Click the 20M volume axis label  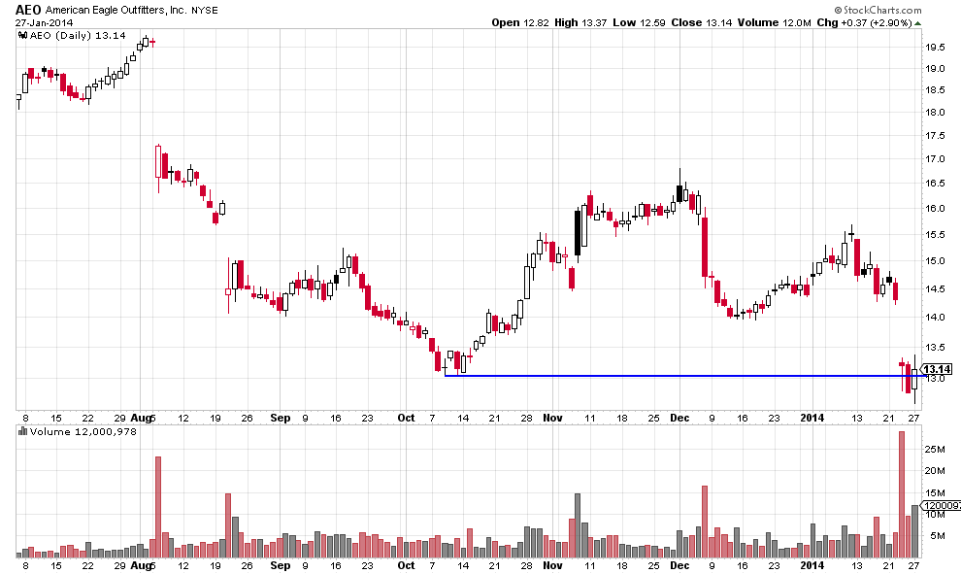point(935,470)
